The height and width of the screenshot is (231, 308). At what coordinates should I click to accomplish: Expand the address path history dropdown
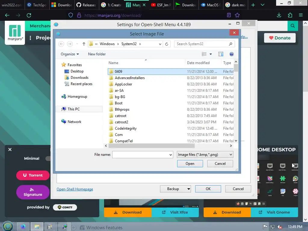tap(160, 44)
